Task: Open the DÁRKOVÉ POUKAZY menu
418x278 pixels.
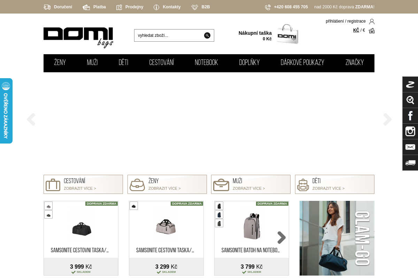Action: (302, 63)
